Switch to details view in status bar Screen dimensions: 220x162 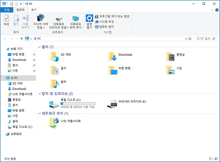tap(211, 159)
